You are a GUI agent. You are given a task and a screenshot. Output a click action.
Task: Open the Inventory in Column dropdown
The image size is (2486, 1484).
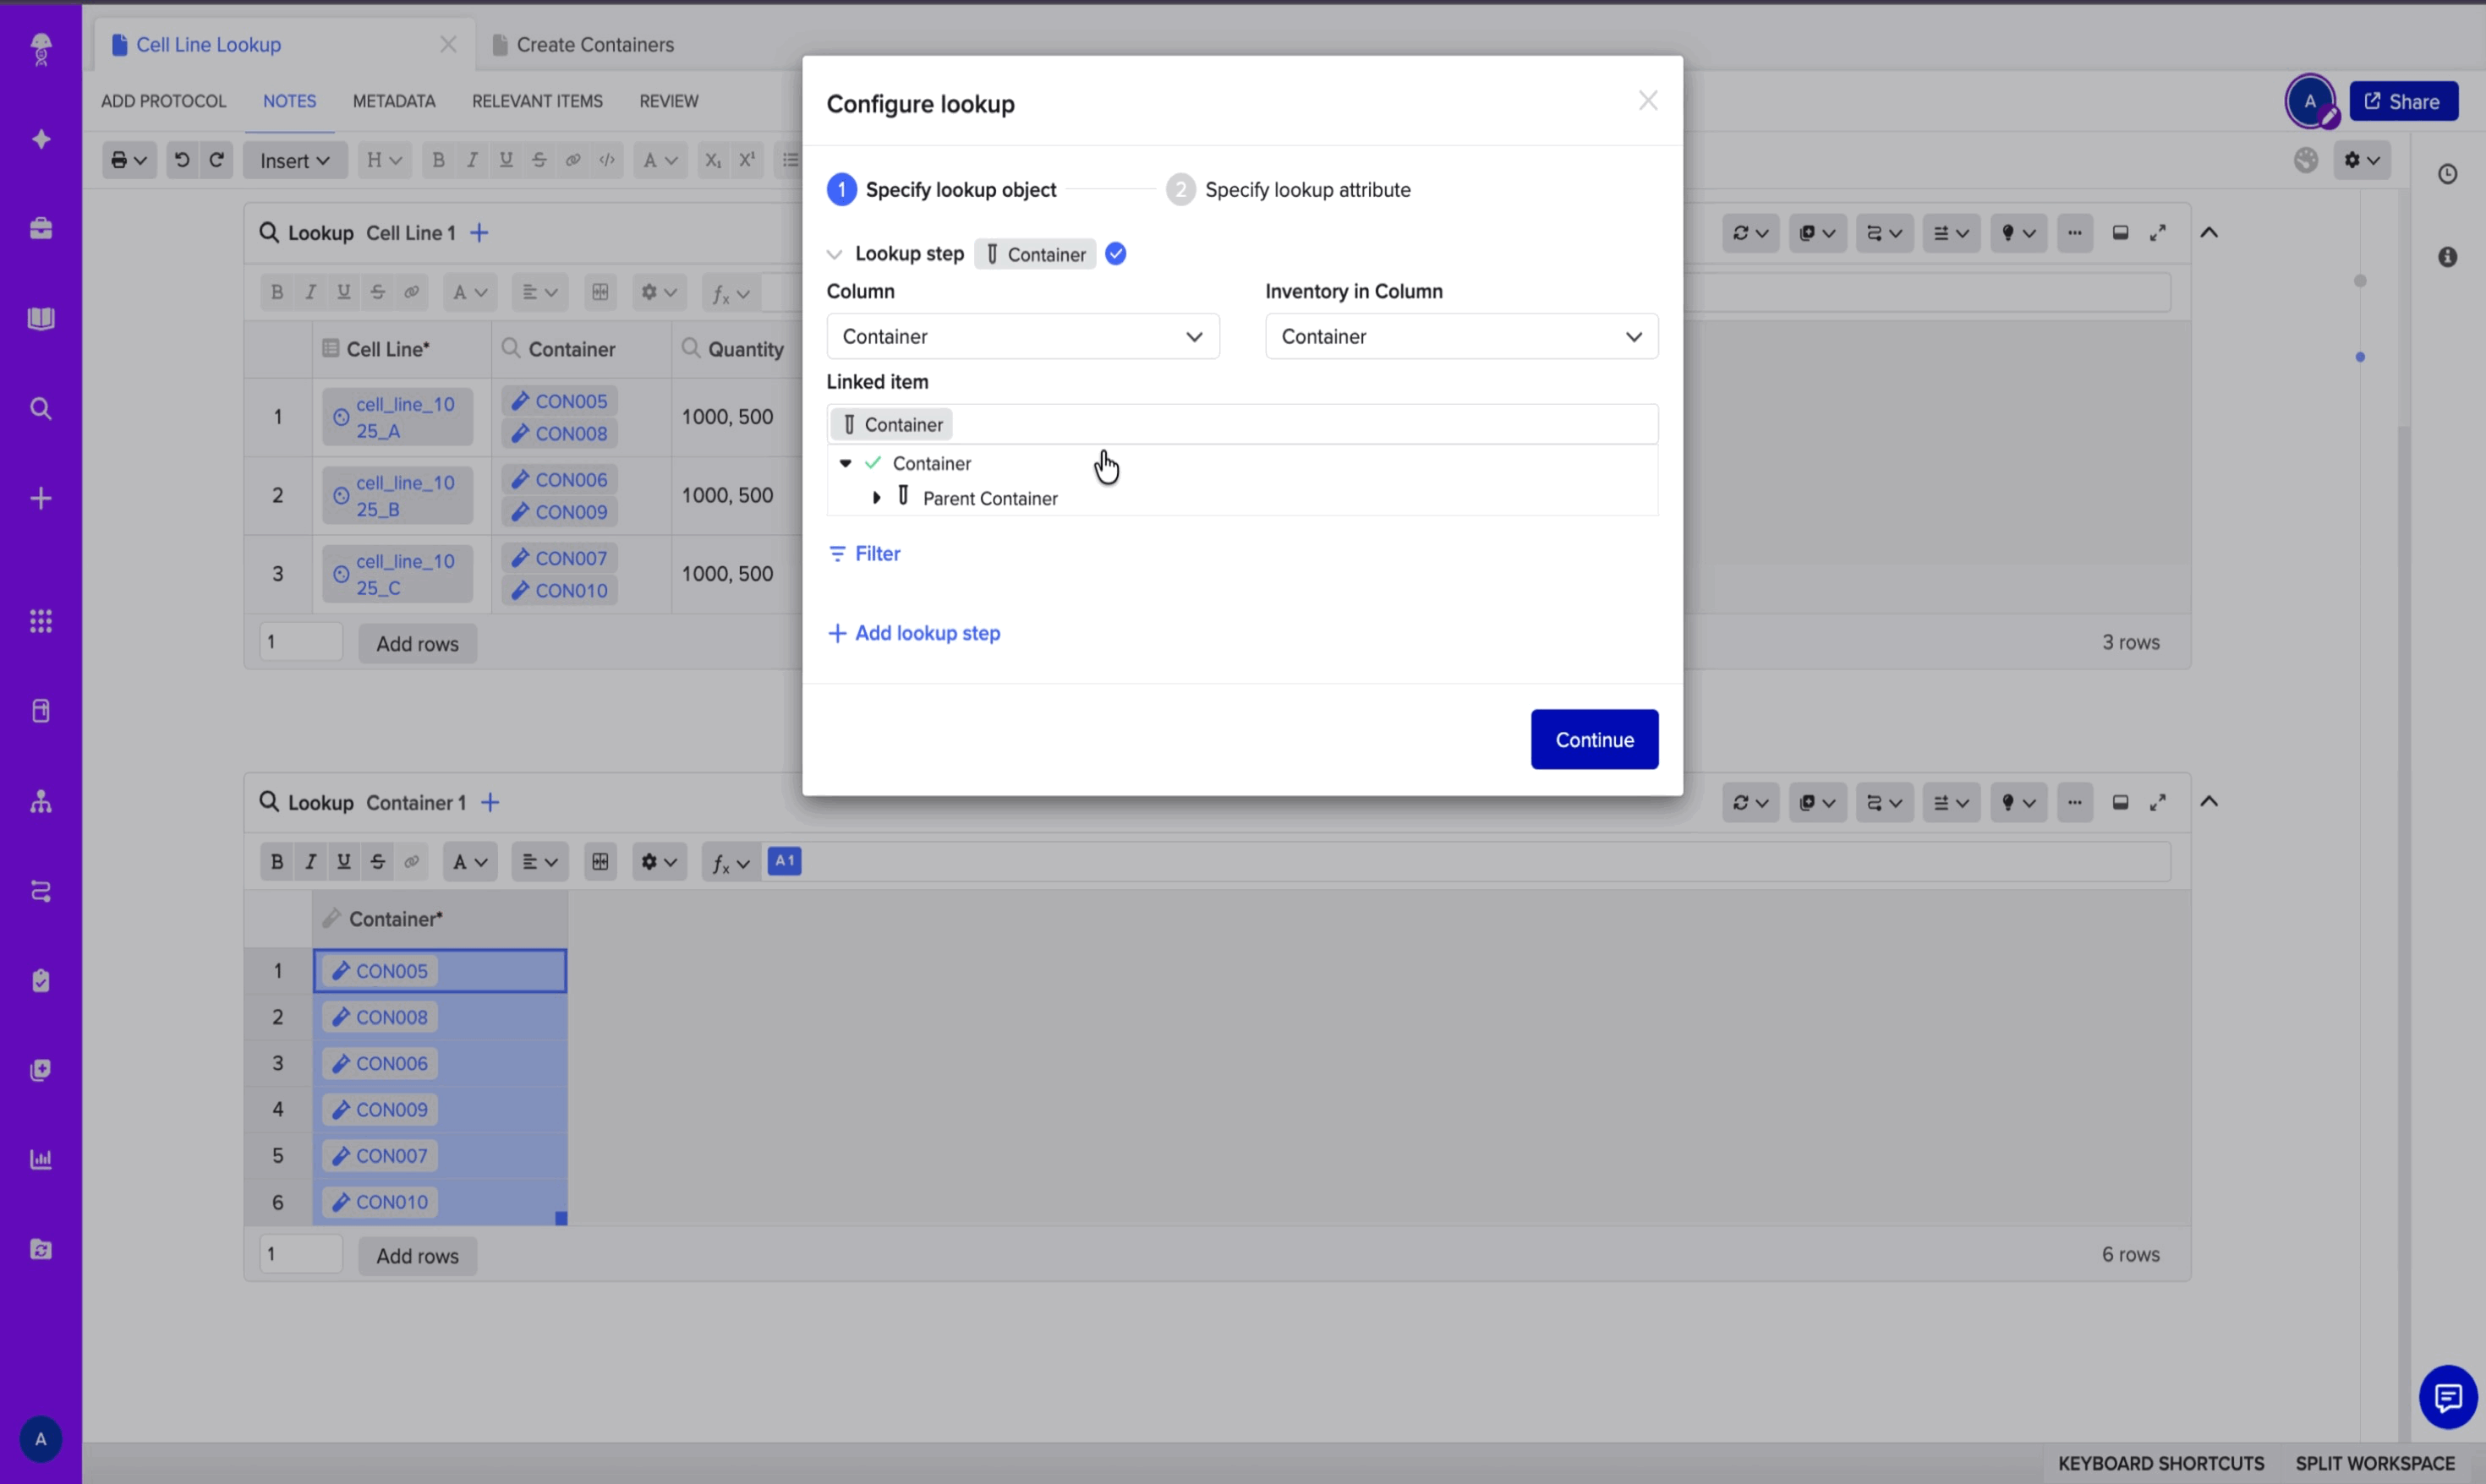tap(1460, 337)
